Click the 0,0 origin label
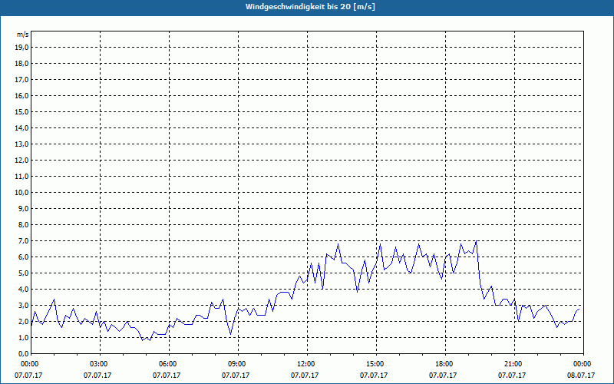Viewport: 614px width, 384px height. (23, 353)
